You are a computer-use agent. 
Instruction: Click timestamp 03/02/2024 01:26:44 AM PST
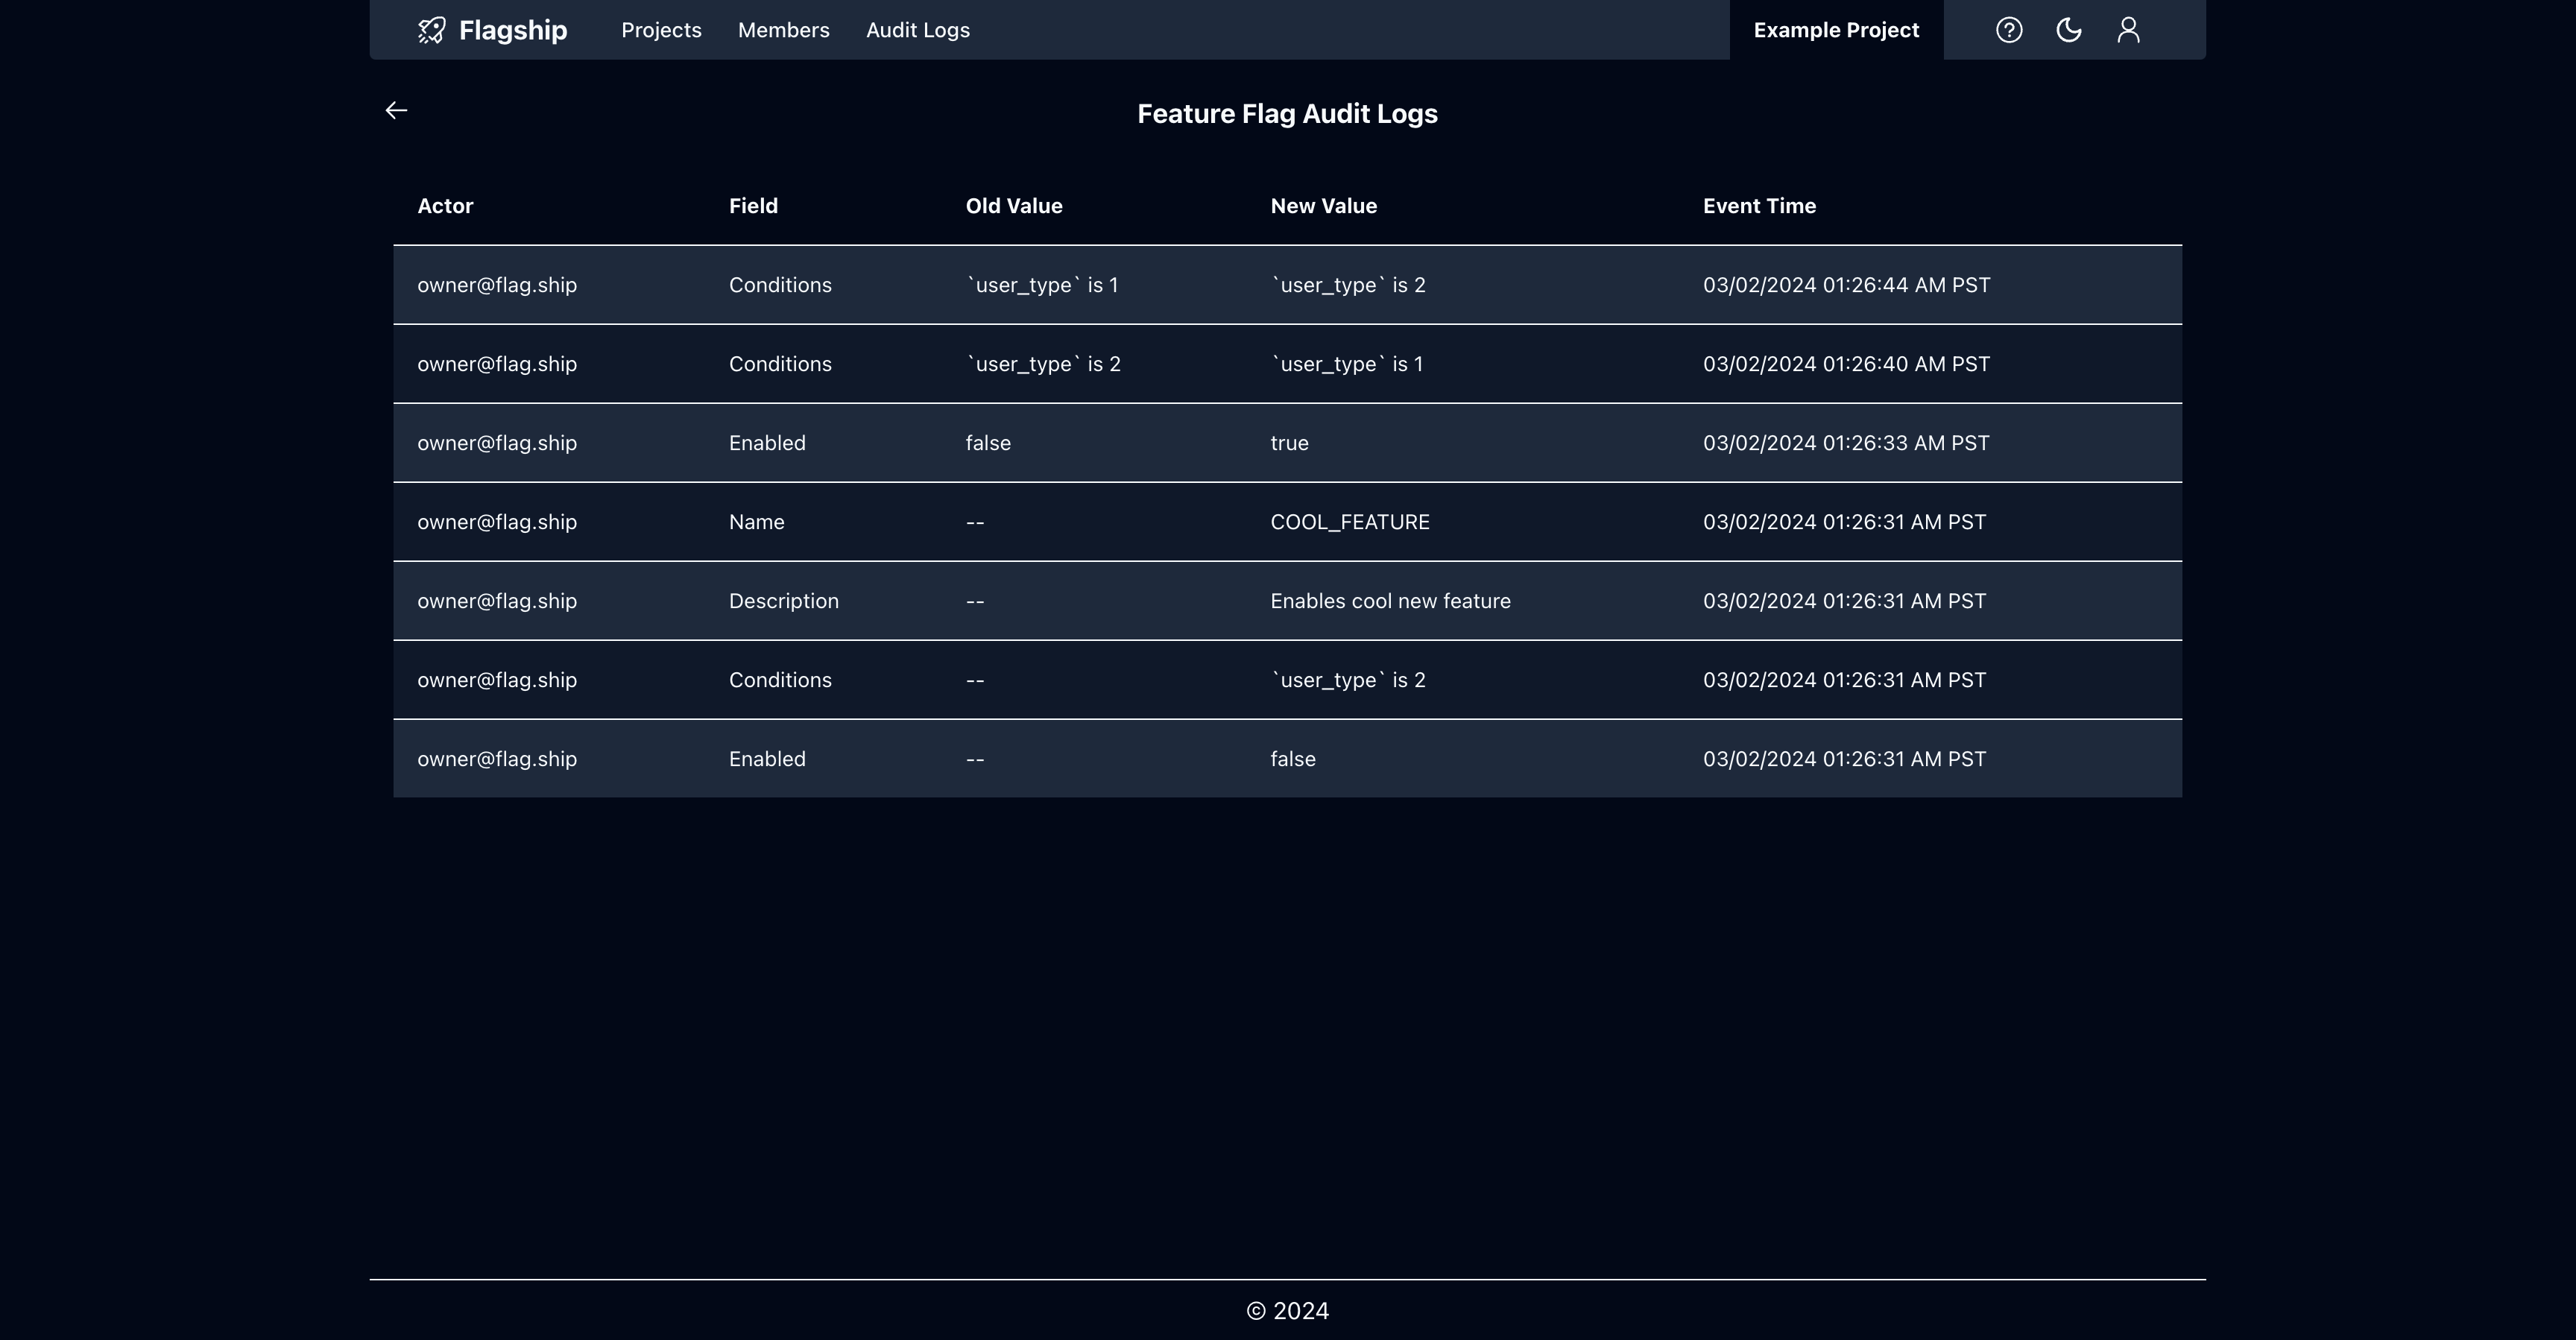coord(1847,285)
